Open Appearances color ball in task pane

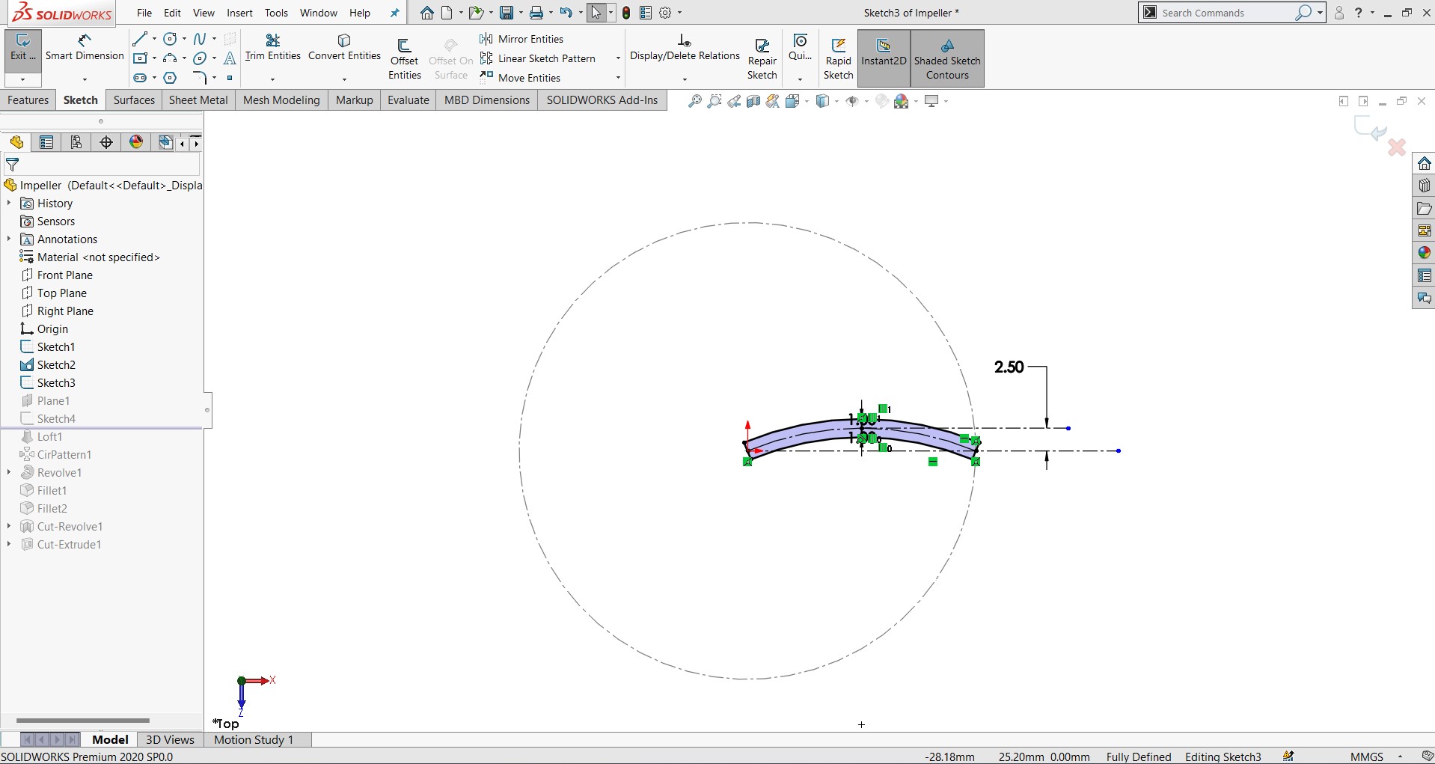[1424, 253]
